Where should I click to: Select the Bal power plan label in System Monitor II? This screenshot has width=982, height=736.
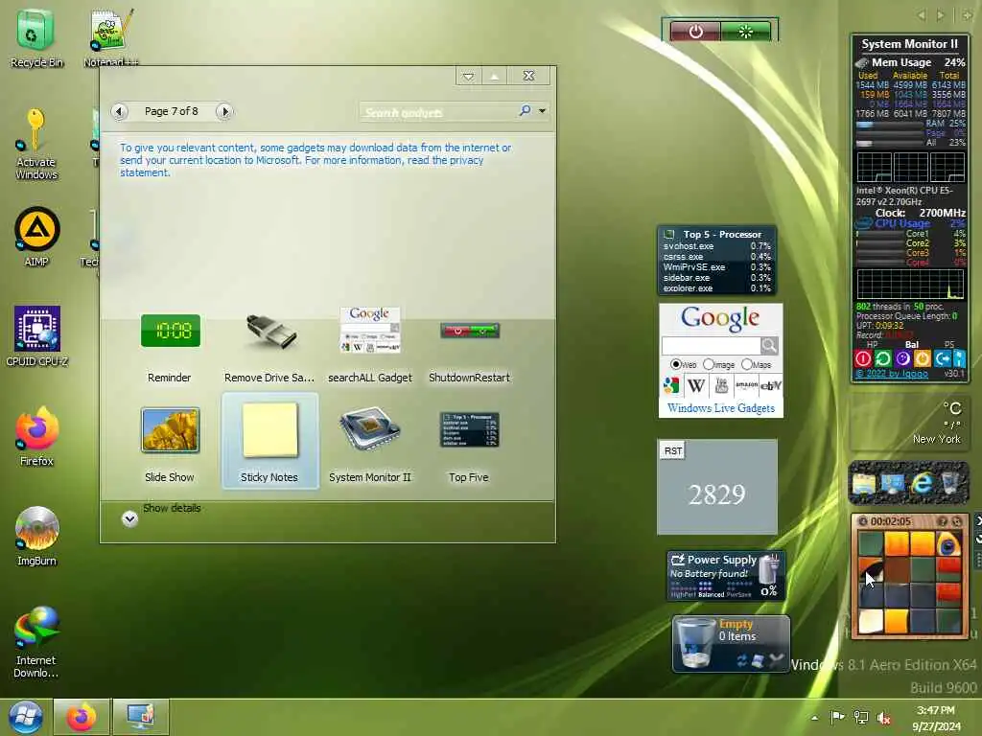(912, 345)
